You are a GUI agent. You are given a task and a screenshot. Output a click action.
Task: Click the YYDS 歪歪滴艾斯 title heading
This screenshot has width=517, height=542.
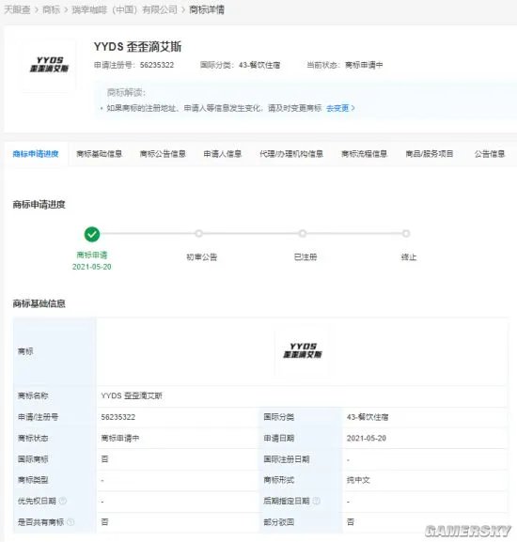[x=137, y=47]
